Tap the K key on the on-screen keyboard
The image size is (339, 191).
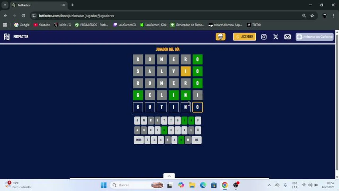coord(184,130)
